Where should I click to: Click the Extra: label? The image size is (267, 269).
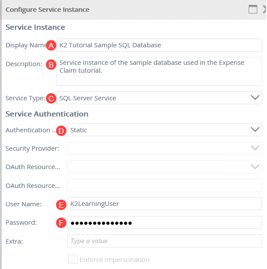[x=14, y=241]
